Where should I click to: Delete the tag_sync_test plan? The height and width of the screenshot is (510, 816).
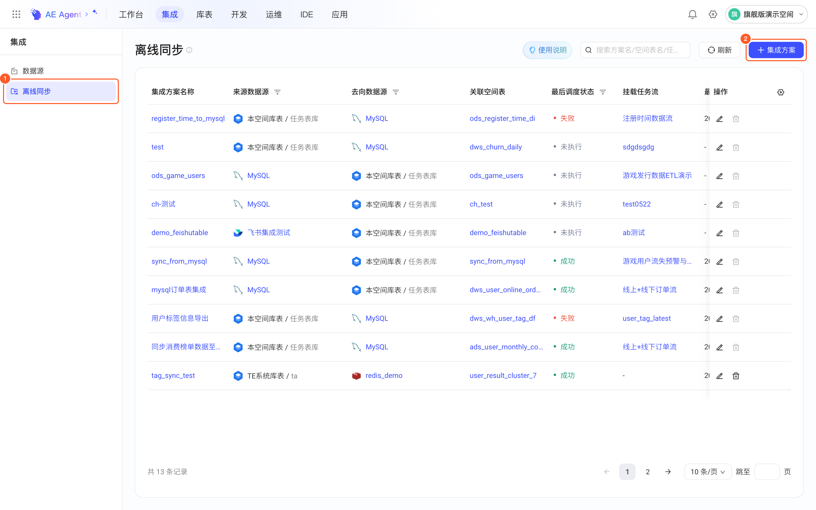pyautogui.click(x=736, y=376)
